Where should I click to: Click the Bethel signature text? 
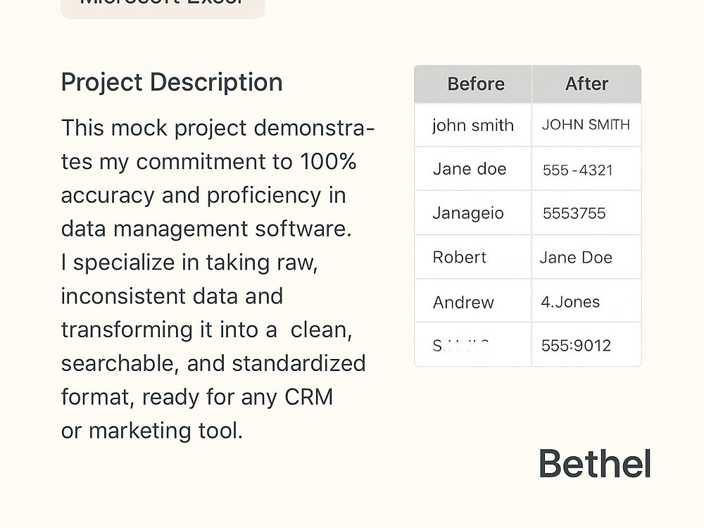point(594,464)
